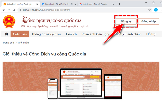Click the padlock site info icon
Screen dimensions: 162x102
[x=20, y=10]
